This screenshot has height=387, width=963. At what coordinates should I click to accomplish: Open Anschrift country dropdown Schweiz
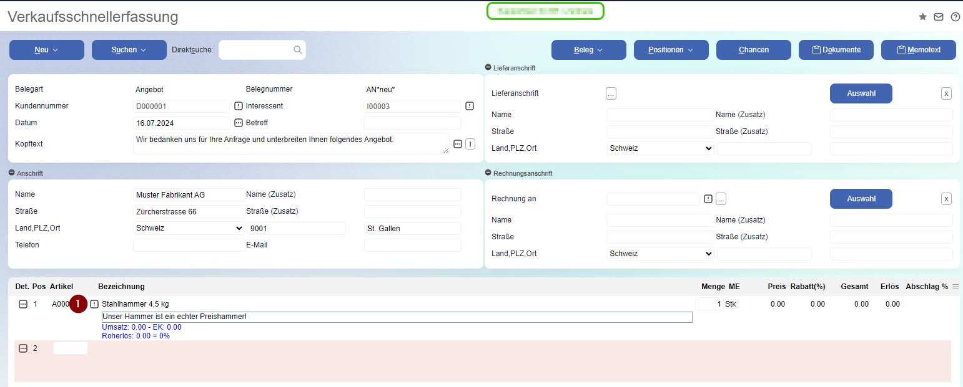point(189,228)
